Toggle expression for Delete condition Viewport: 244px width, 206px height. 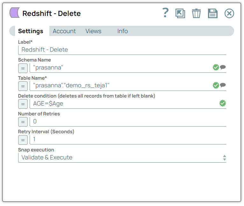23,104
